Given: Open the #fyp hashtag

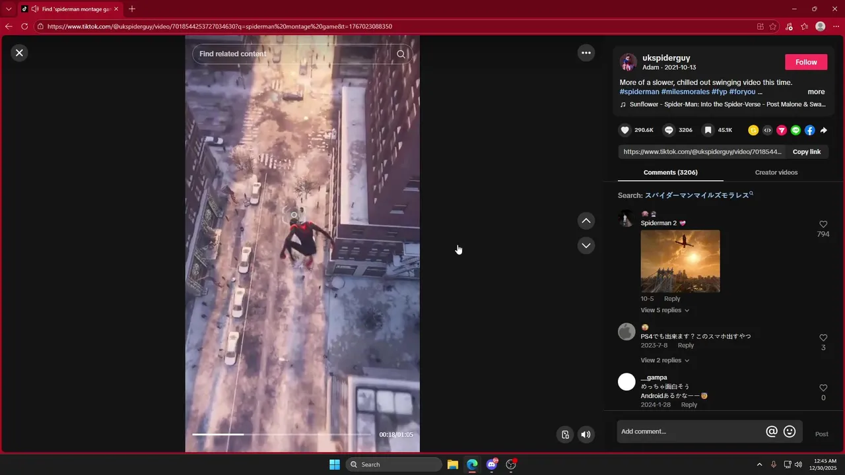Looking at the screenshot, I should [x=719, y=92].
